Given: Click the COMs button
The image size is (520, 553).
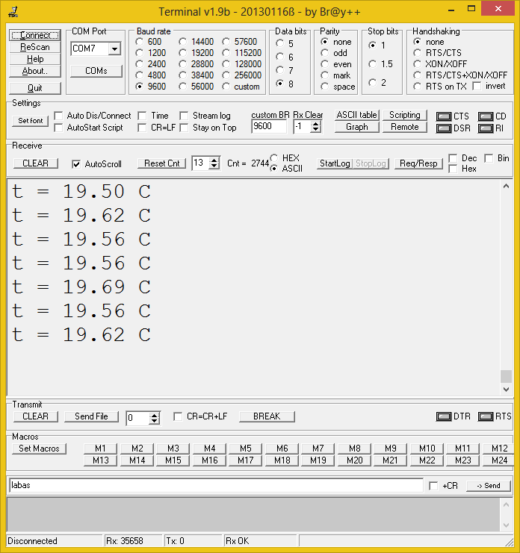Looking at the screenshot, I should (96, 71).
